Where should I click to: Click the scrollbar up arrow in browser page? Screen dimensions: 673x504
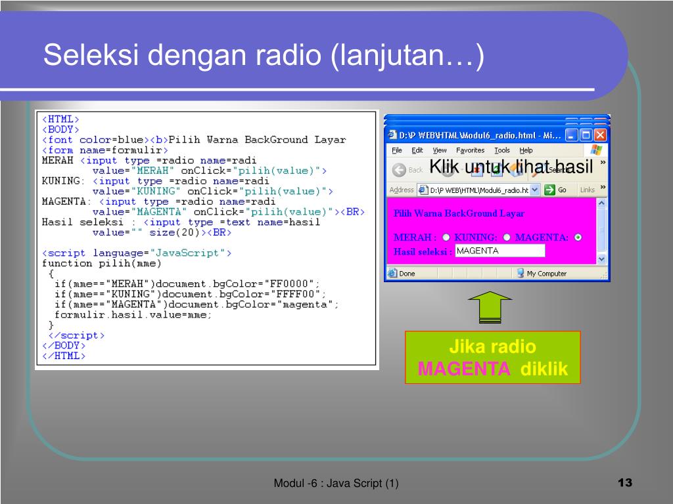tap(601, 203)
